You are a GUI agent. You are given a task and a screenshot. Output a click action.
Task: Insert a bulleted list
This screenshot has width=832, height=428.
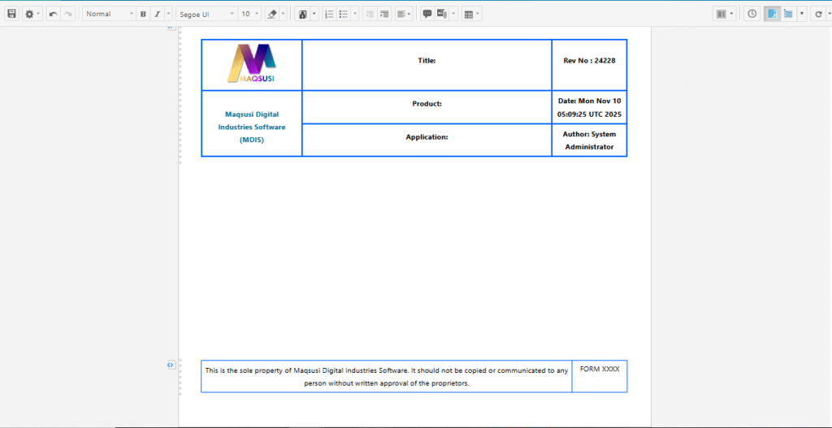pyautogui.click(x=344, y=14)
